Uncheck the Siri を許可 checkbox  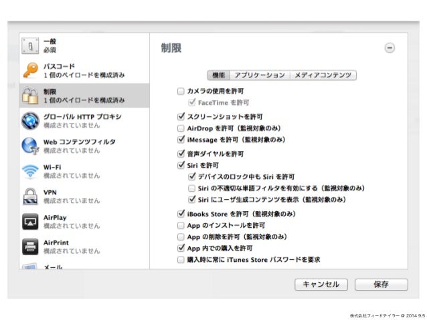(181, 165)
